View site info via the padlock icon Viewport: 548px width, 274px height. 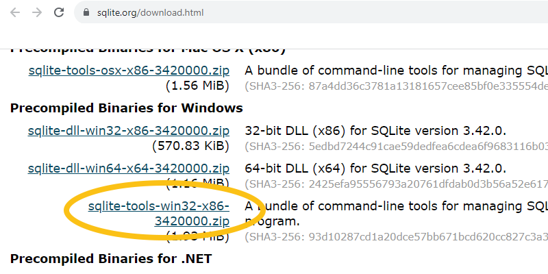[86, 12]
